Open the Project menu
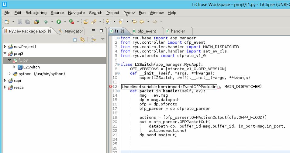 tap(113, 13)
